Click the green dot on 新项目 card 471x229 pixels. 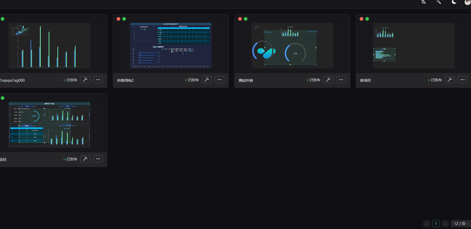coord(367,19)
